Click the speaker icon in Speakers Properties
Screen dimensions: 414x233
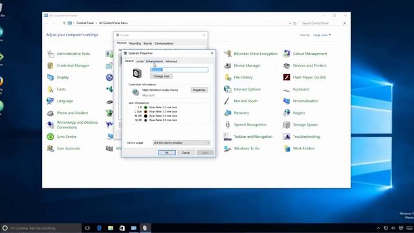pyautogui.click(x=137, y=73)
